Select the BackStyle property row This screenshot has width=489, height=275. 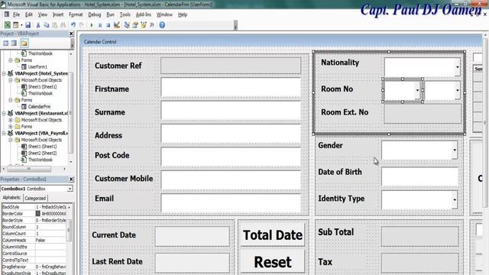[x=34, y=207]
